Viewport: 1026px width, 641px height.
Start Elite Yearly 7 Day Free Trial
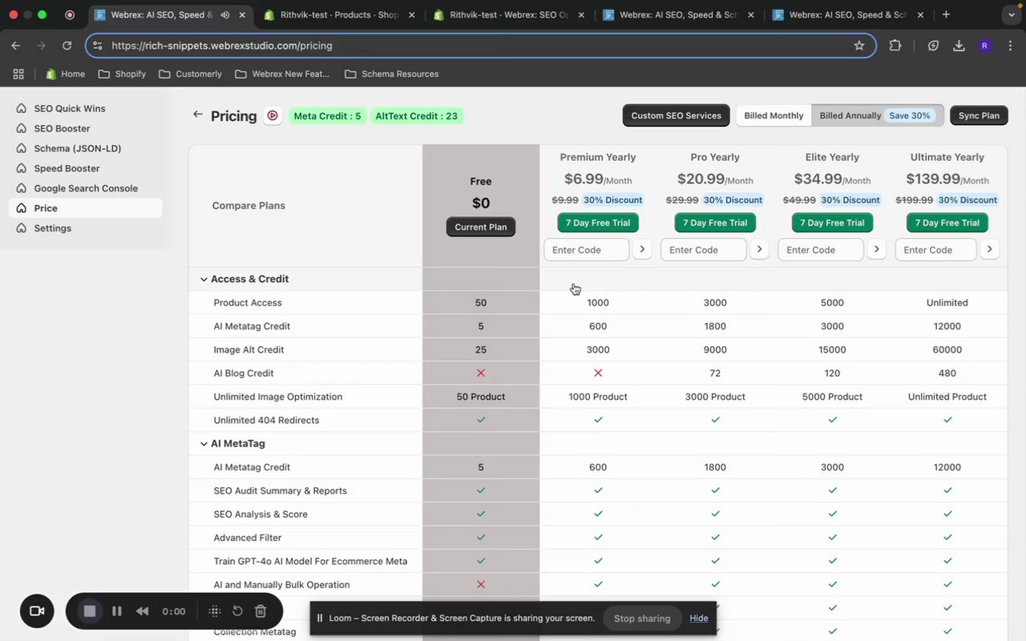832,223
